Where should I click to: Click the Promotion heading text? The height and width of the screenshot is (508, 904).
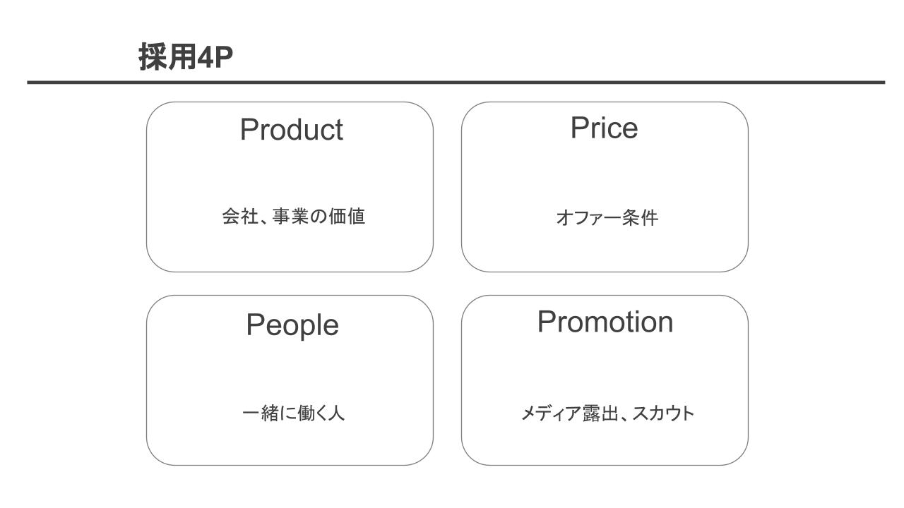click(x=605, y=322)
